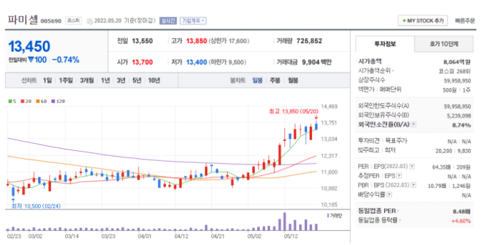Select the 월봉 monthly candle chart
The width and height of the screenshot is (487, 245).
[x=293, y=80]
